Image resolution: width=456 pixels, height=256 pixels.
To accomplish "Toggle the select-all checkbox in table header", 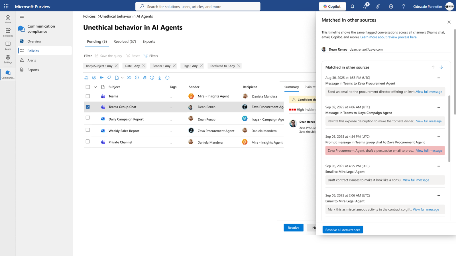I will tap(88, 87).
